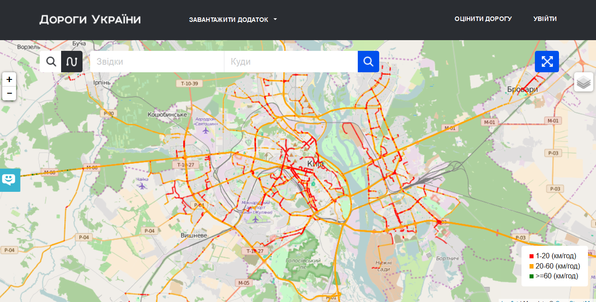This screenshot has height=302, width=596.
Task: Click the 1-20 (км/год) legend text
Action: click(556, 256)
